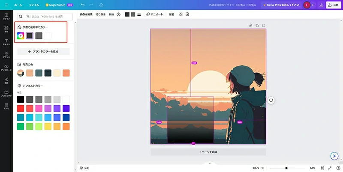
Task: Open the アプリ (Apps) sidebar tab
Action: click(x=6, y=106)
